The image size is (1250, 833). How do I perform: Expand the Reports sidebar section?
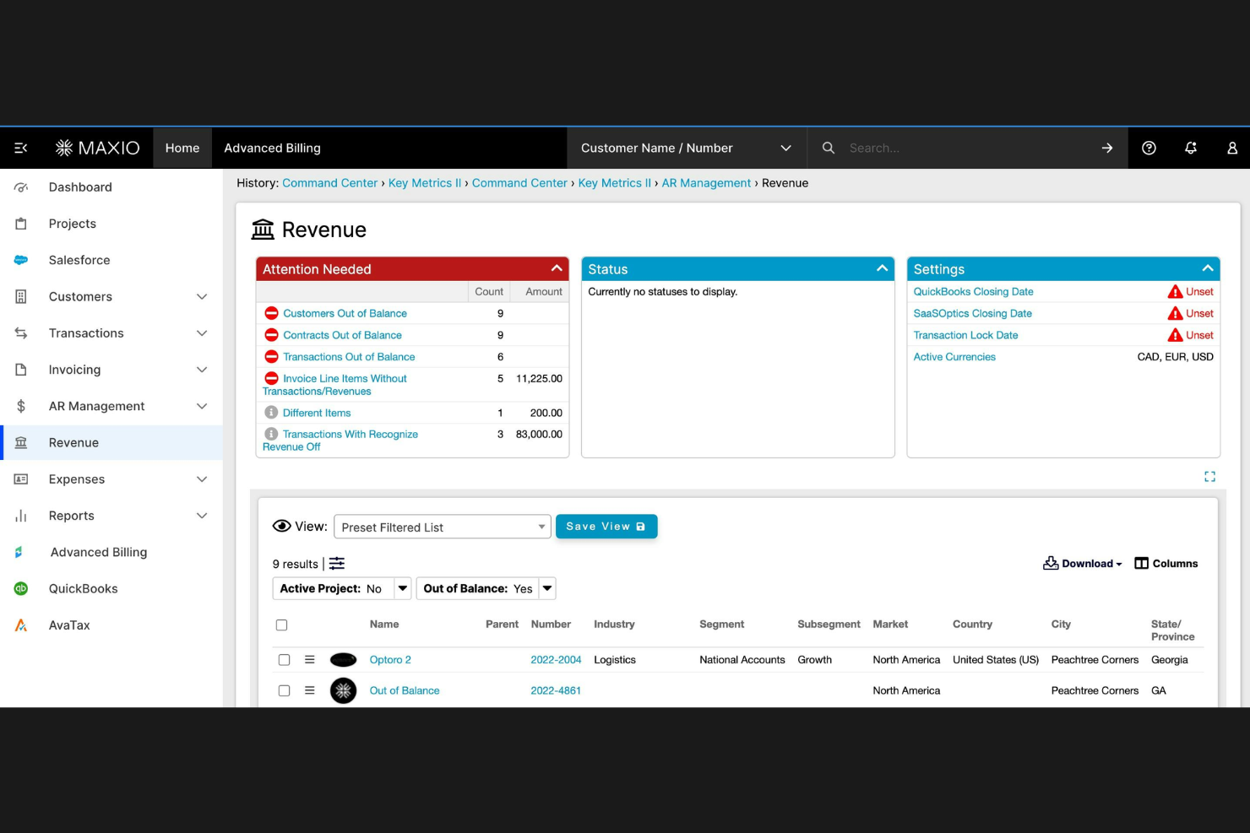pos(202,516)
